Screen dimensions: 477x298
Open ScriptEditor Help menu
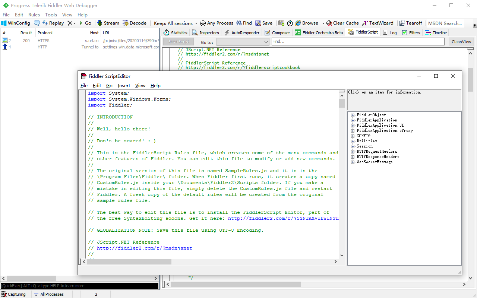coord(155,86)
